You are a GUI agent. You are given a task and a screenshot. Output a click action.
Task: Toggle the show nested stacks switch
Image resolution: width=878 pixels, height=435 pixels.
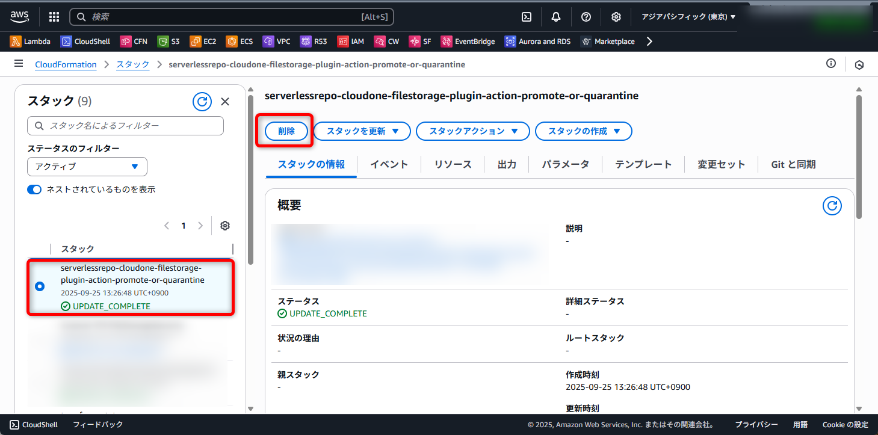pyautogui.click(x=34, y=190)
